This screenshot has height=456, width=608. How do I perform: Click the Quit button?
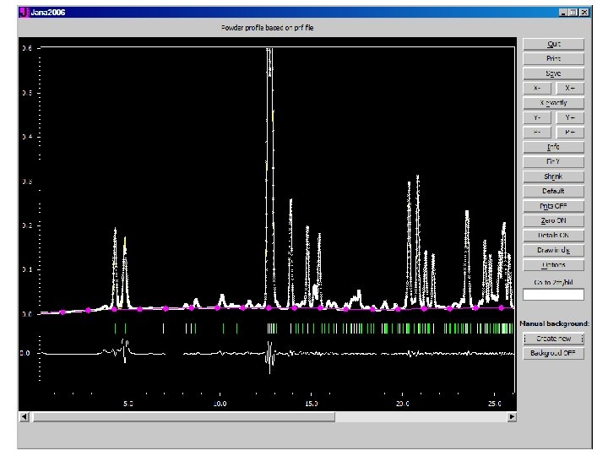(553, 44)
